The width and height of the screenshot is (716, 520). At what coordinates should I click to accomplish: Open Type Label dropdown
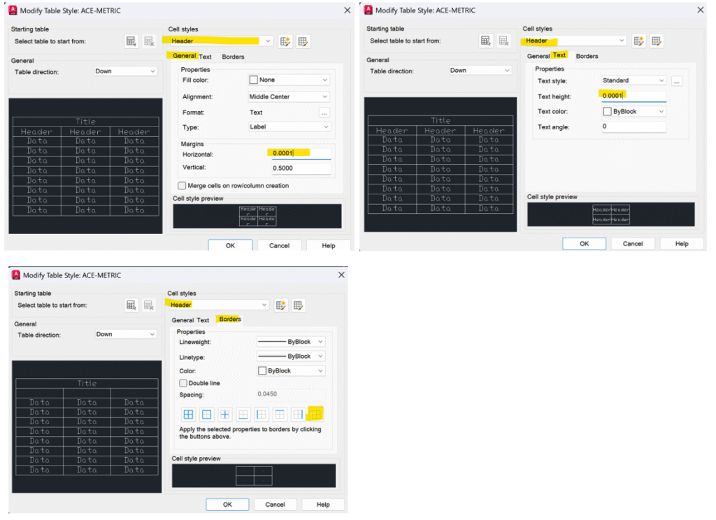pos(289,127)
